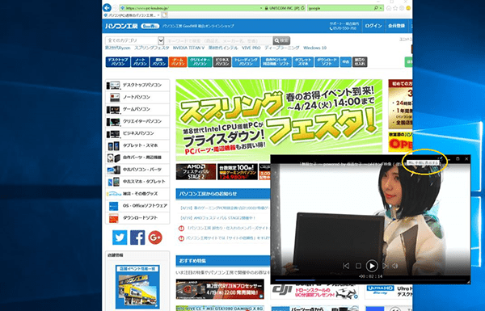Open the browser home icon
The image size is (485, 311).
tap(389, 8)
